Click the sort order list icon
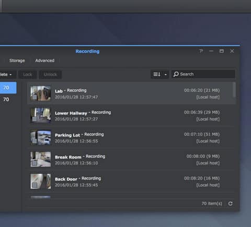This screenshot has width=251, height=227. 157,74
